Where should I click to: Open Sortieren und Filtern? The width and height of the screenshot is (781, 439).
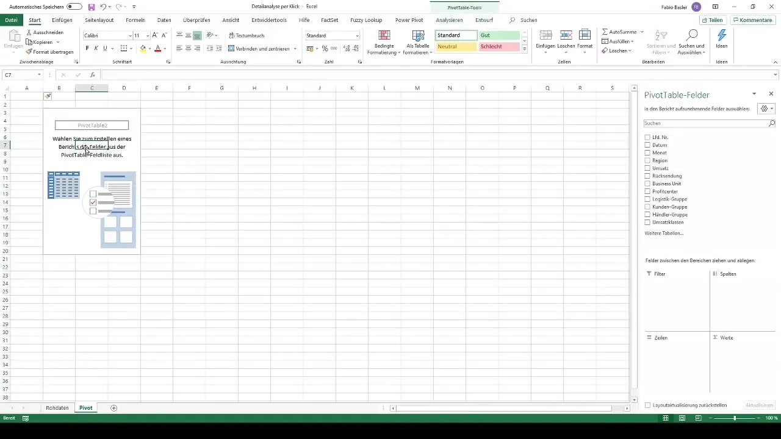coord(661,41)
